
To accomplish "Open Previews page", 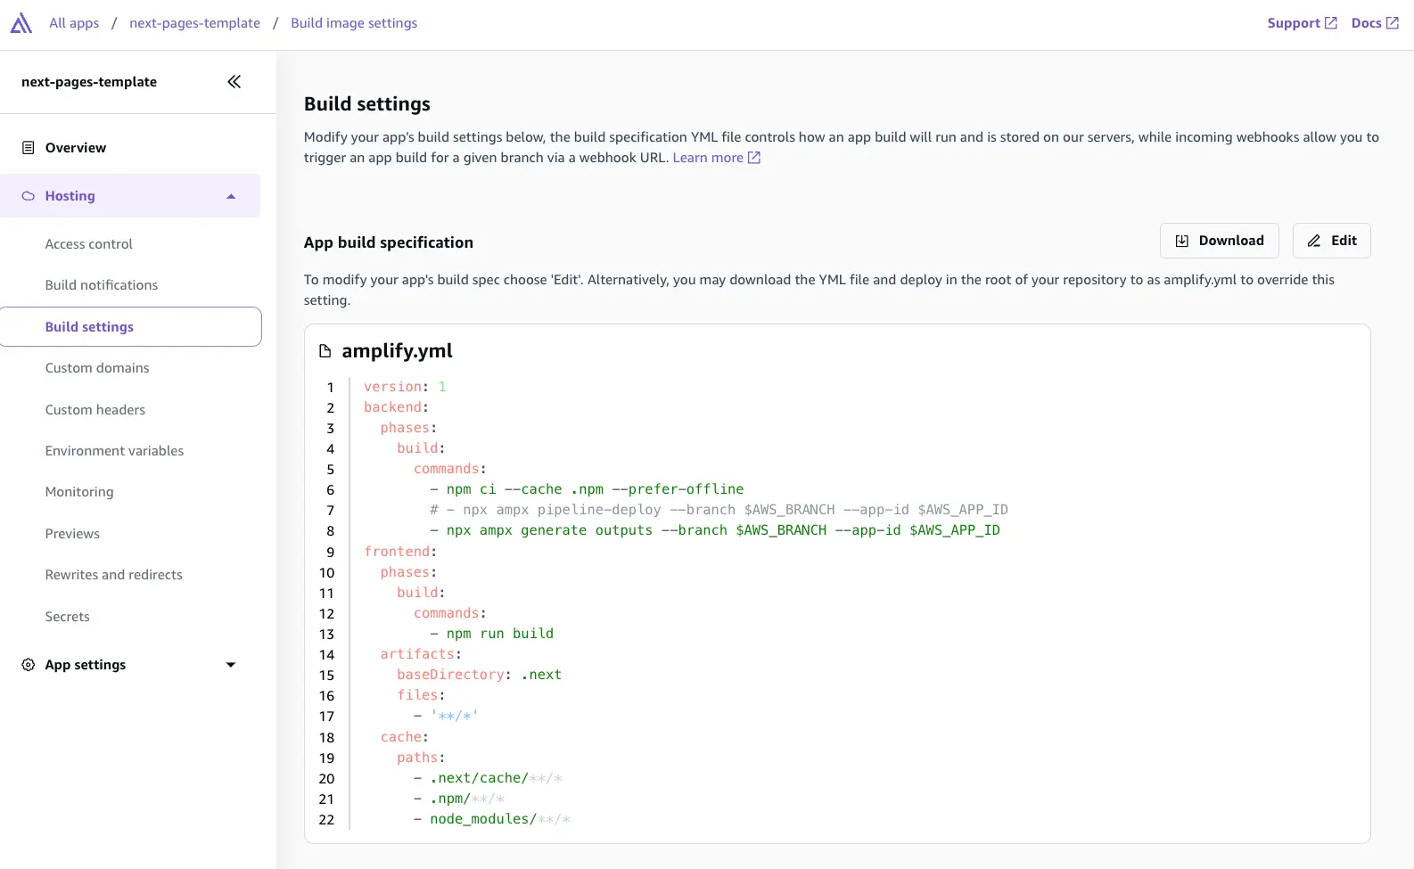I will coord(72,534).
